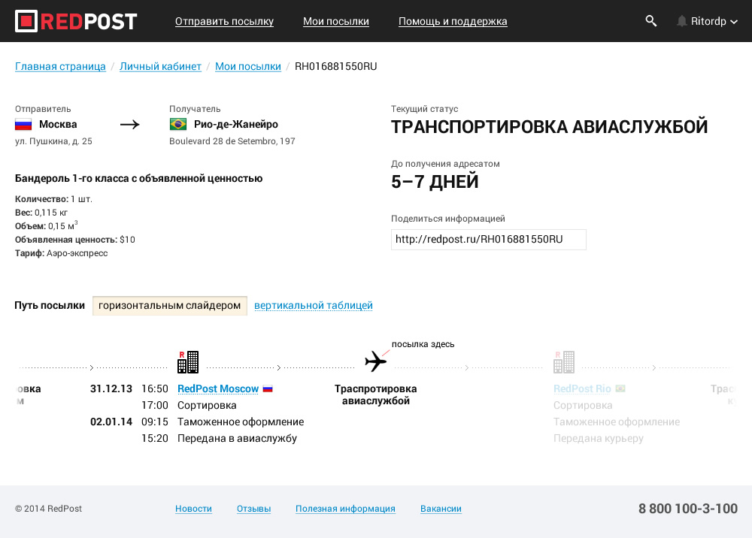Open the Отправить посылку menu item
The image size is (752, 538).
click(x=224, y=22)
